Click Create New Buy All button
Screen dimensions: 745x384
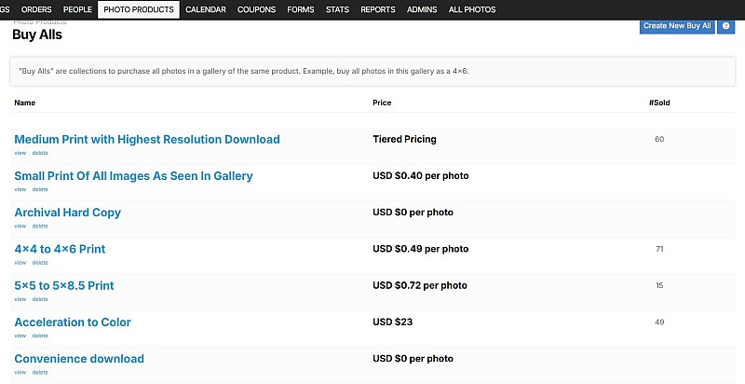[x=677, y=26]
